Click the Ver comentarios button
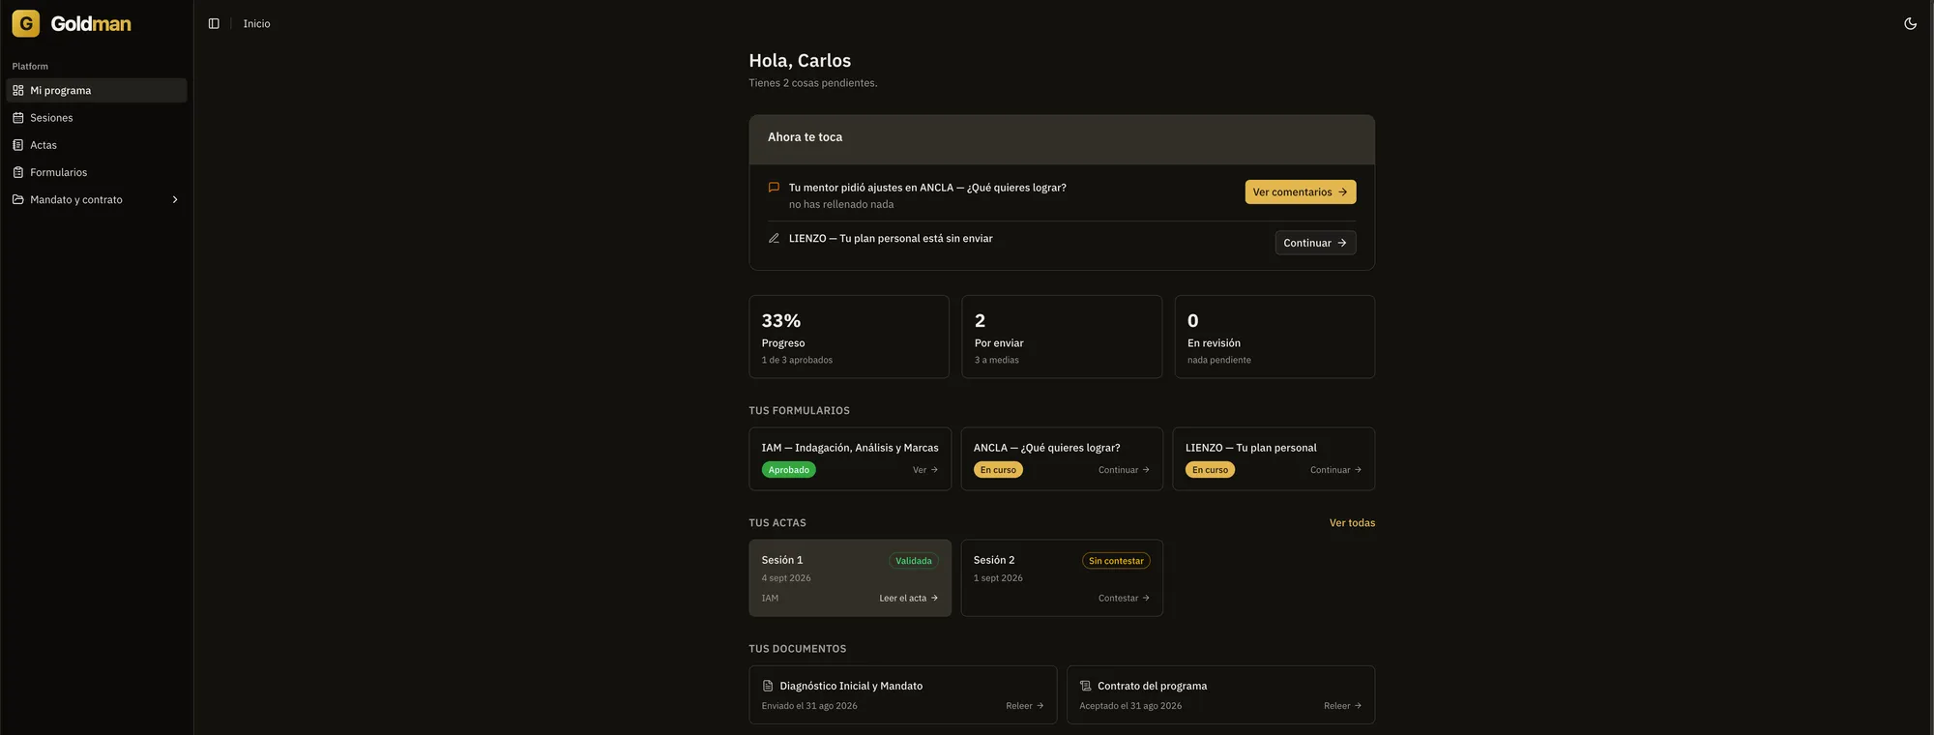 (x=1300, y=191)
